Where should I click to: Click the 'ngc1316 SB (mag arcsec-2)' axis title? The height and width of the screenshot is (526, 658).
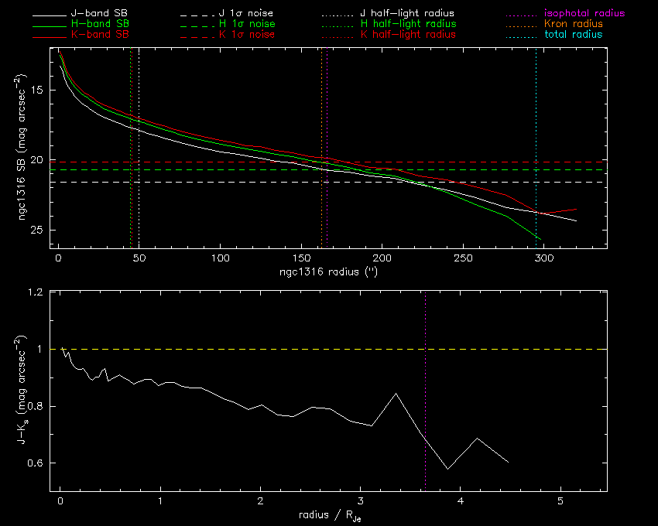point(22,147)
